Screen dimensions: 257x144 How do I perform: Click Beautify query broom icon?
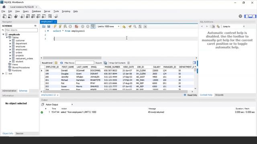tap(130, 26)
